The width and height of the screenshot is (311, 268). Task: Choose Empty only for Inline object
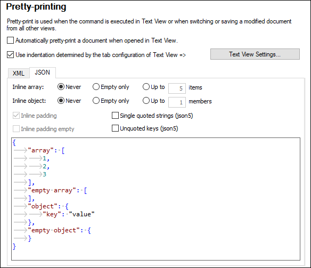(96, 101)
